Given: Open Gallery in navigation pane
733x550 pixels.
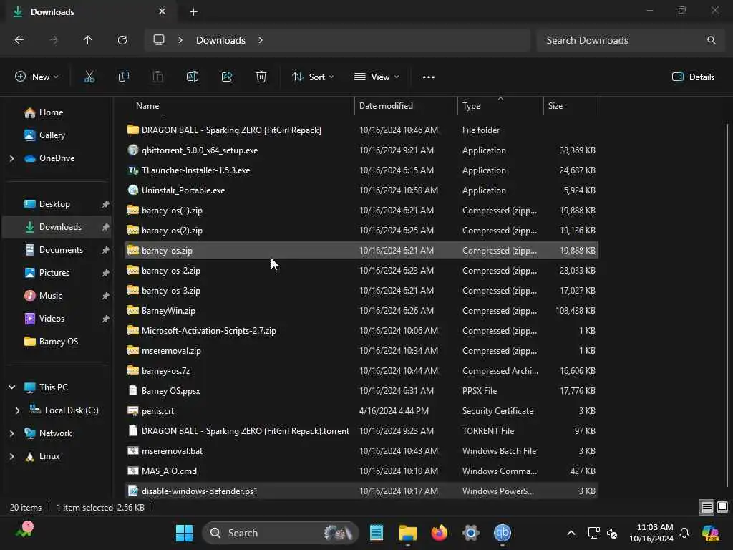Looking at the screenshot, I should pyautogui.click(x=52, y=135).
